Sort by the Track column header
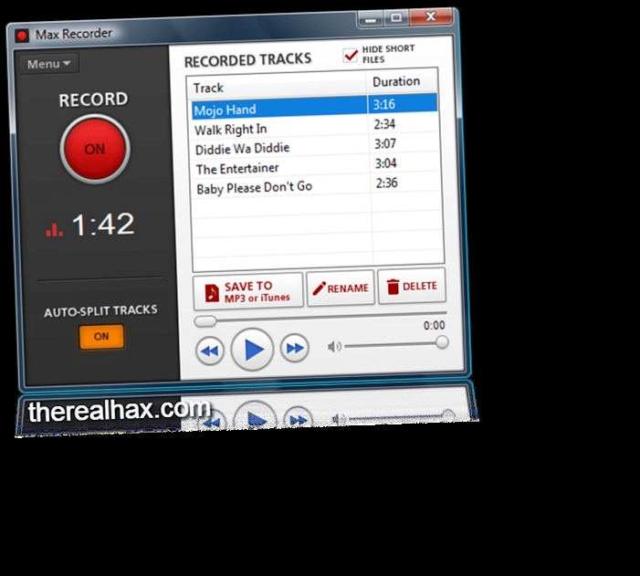This screenshot has height=576, width=640. 277,87
